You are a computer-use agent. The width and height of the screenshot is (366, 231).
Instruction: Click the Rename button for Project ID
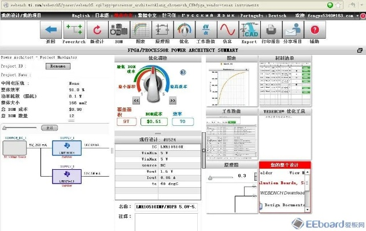coord(57,66)
